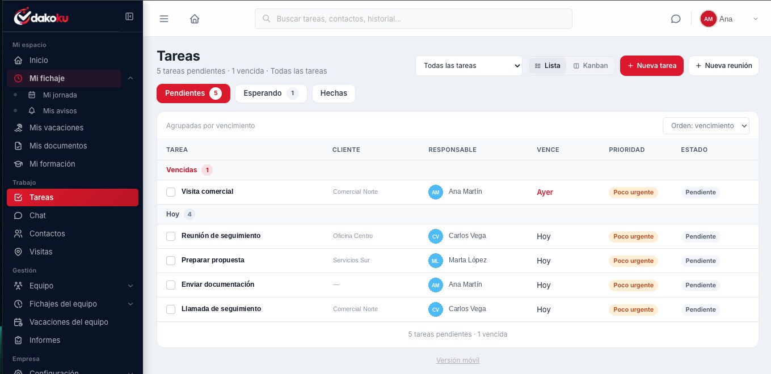This screenshot has width=771, height=374.
Task: Click the Informes report icon
Action: coord(18,340)
